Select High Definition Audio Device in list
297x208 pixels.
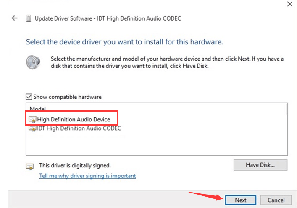click(x=74, y=120)
